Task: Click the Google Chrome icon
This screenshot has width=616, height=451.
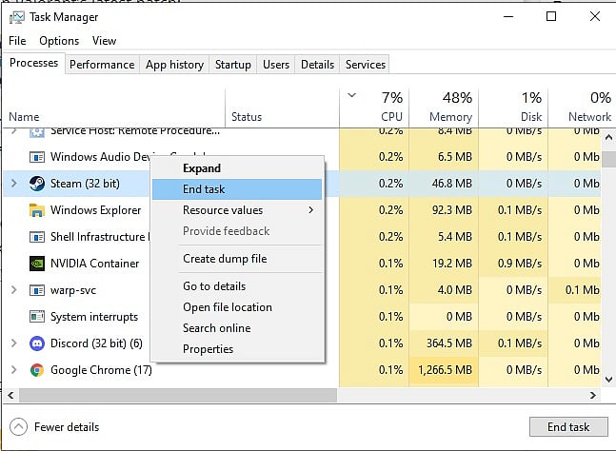Action: pyautogui.click(x=37, y=370)
